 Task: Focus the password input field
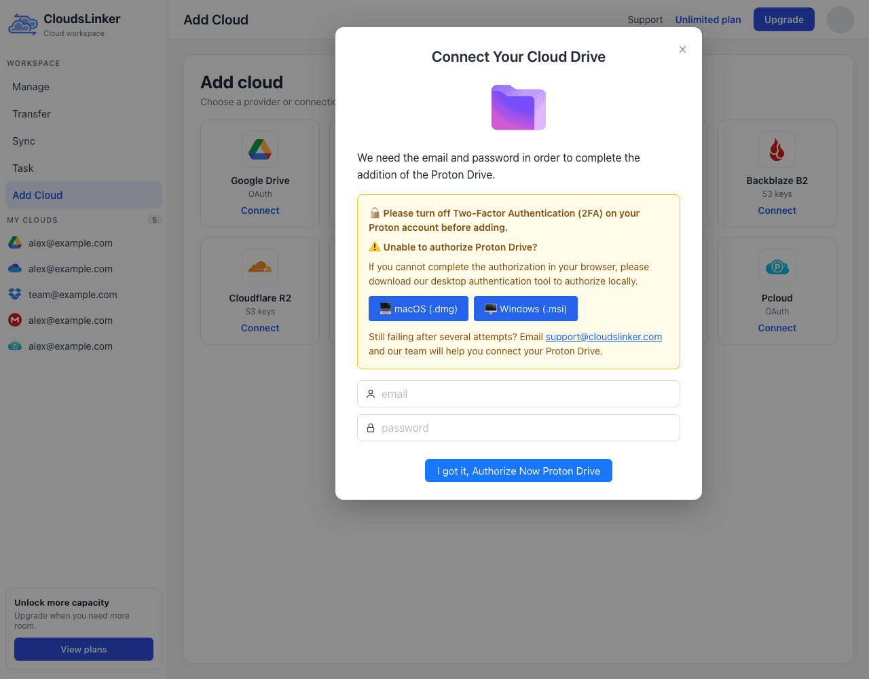tap(519, 428)
